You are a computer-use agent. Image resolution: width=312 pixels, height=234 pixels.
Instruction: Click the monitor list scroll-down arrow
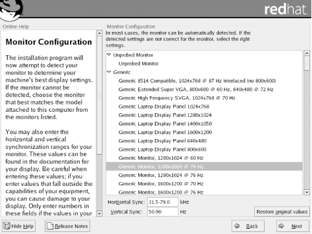point(307,192)
